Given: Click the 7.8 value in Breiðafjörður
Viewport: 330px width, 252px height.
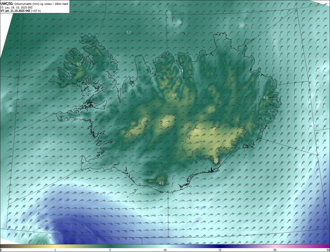Looking at the screenshot, I should click(95, 93).
